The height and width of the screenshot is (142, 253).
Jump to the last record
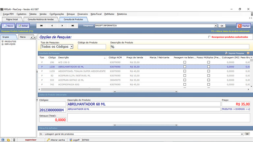coord(73,25)
